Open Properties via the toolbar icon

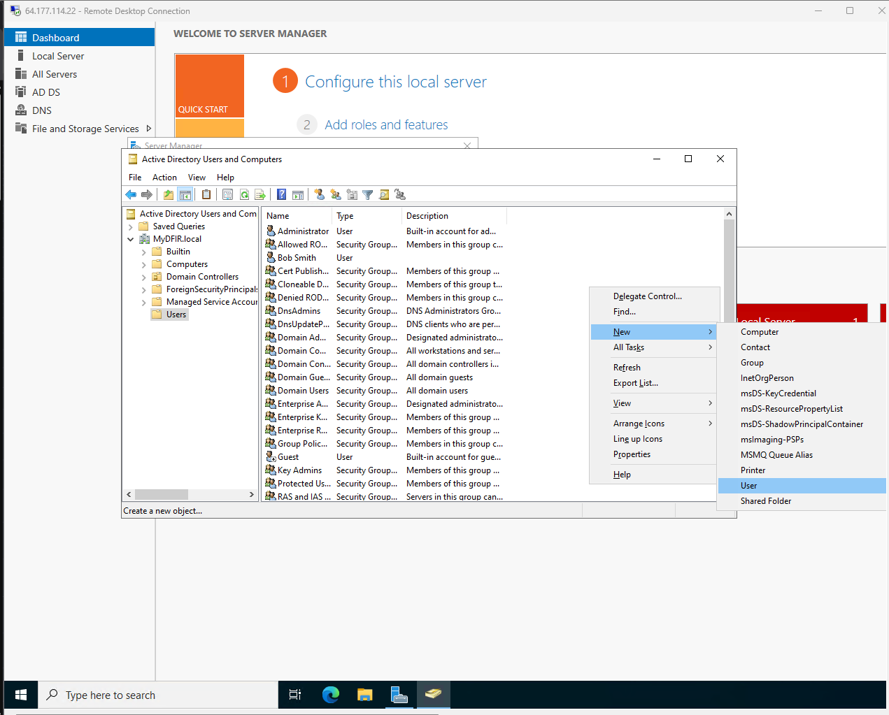point(228,194)
